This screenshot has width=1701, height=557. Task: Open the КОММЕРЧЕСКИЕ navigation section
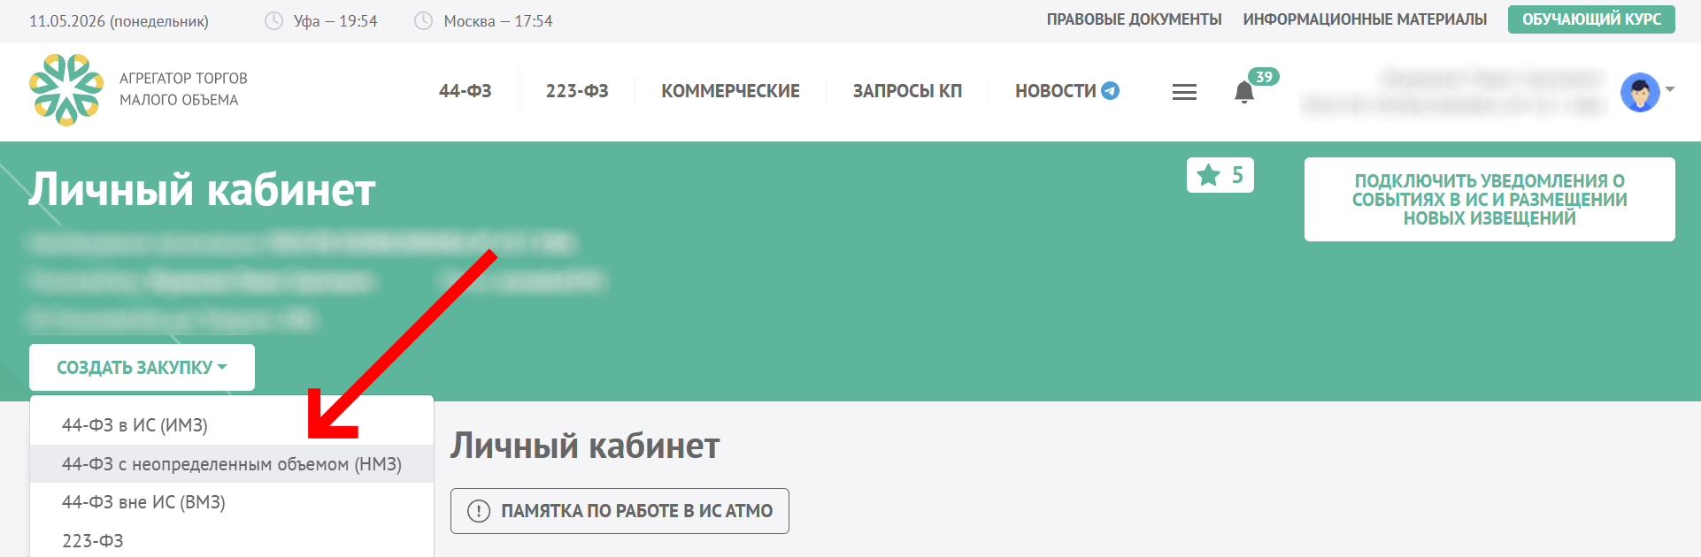pos(730,91)
